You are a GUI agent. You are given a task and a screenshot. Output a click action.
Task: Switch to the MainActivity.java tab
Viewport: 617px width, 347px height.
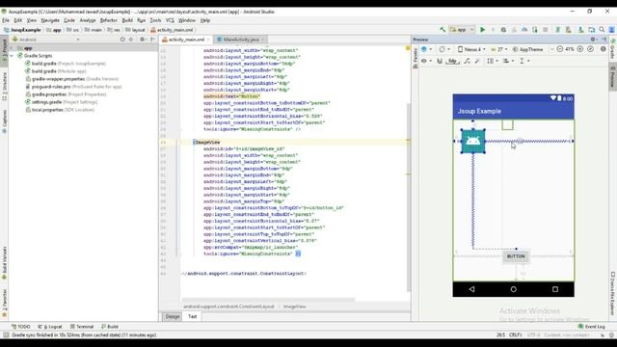click(241, 40)
